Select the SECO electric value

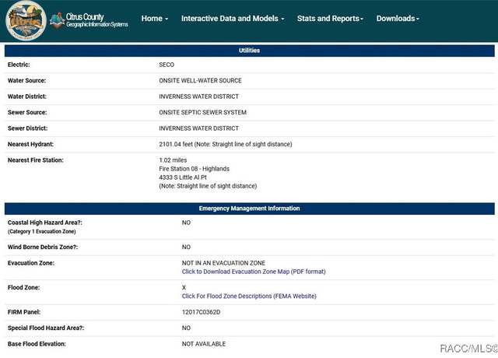click(x=167, y=65)
